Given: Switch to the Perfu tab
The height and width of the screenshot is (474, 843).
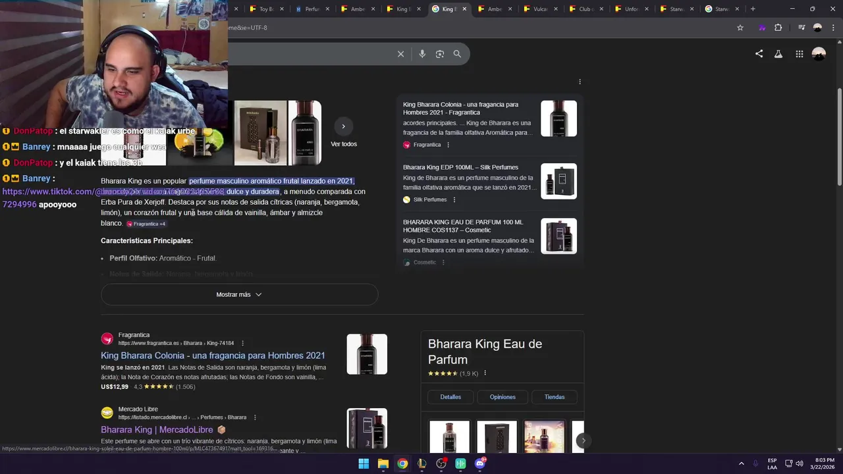Looking at the screenshot, I should (x=312, y=9).
